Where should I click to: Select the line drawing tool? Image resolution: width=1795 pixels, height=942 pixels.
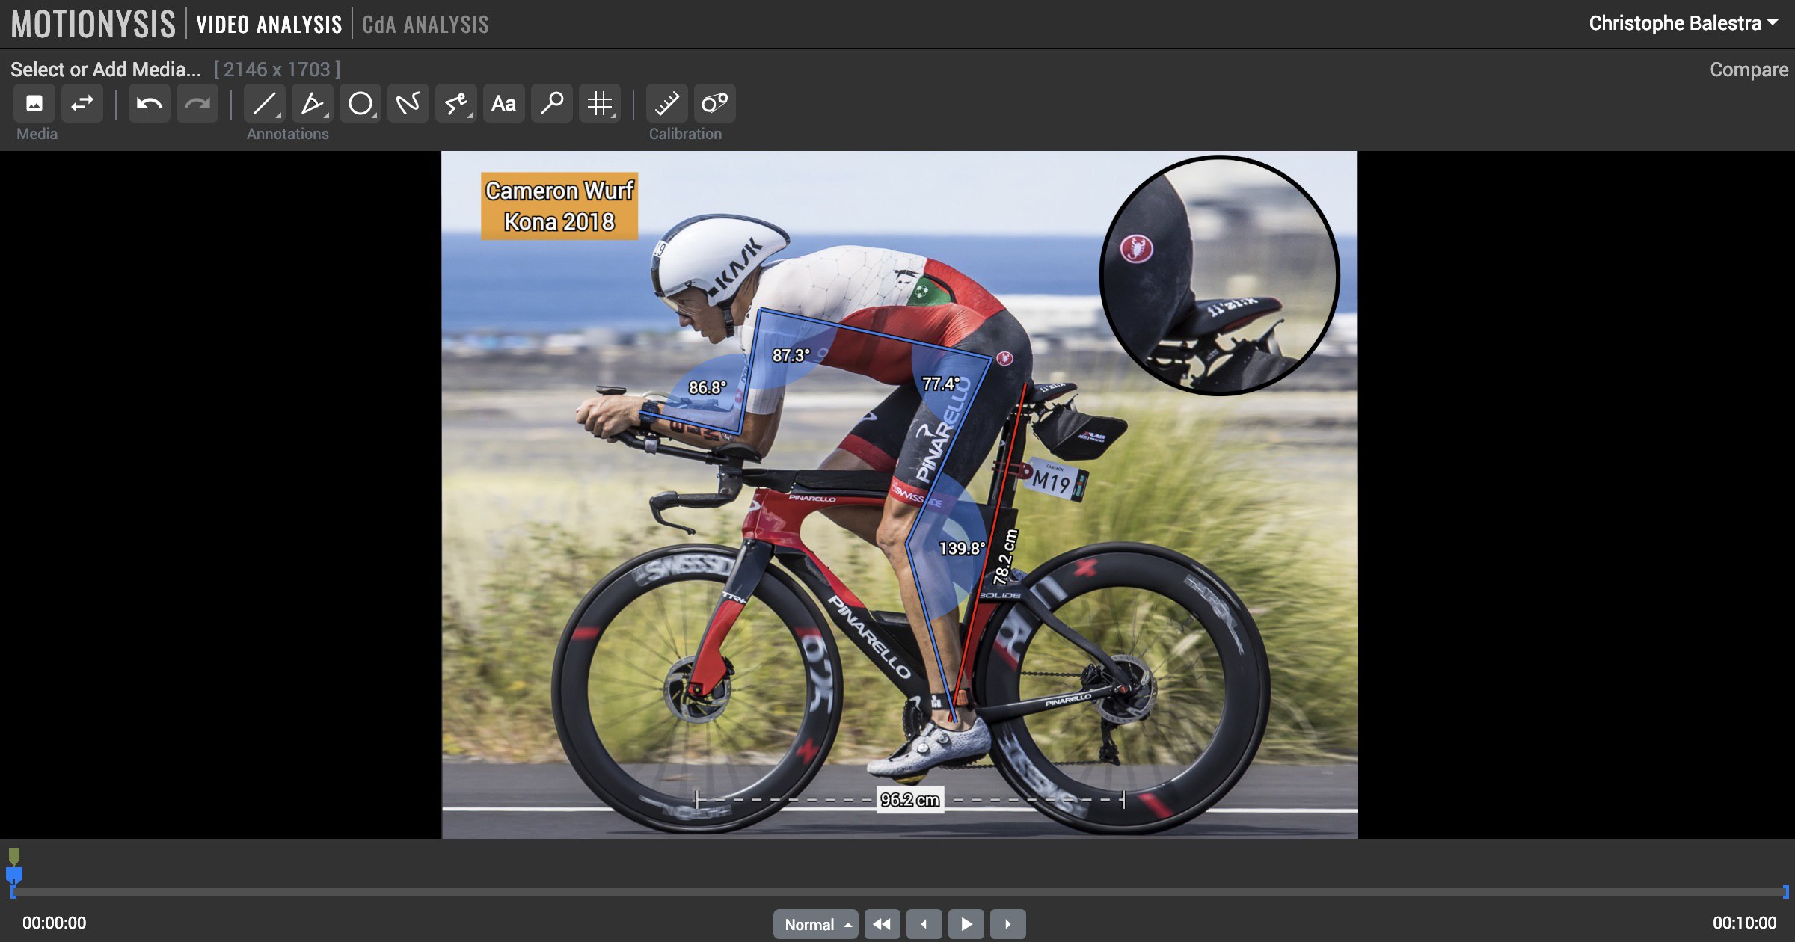pos(265,103)
